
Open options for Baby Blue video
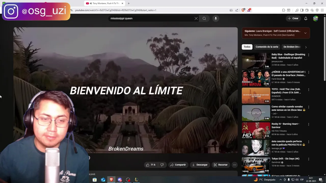click(x=309, y=55)
